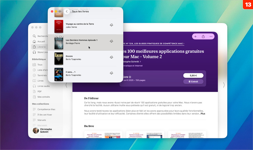253x150 pixels.
Task: Open the more options ellipsis menu
Action: [211, 37]
